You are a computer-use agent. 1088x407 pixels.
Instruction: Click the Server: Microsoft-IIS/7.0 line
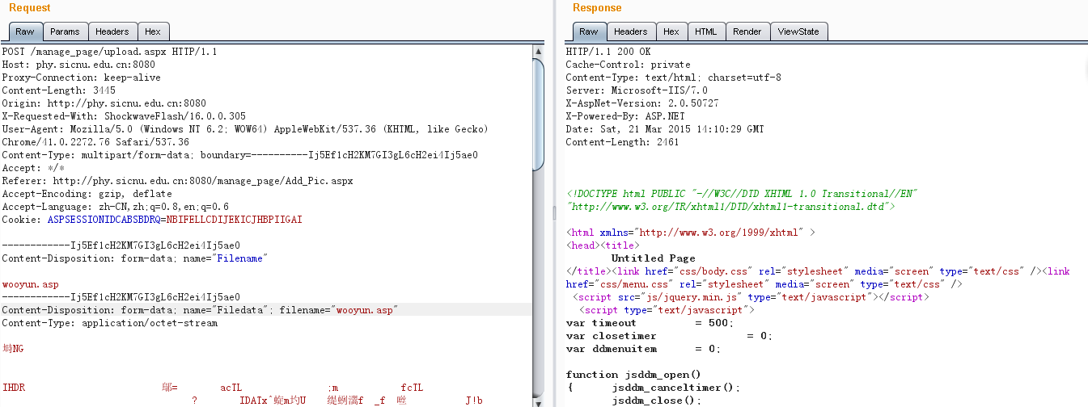pyautogui.click(x=637, y=90)
